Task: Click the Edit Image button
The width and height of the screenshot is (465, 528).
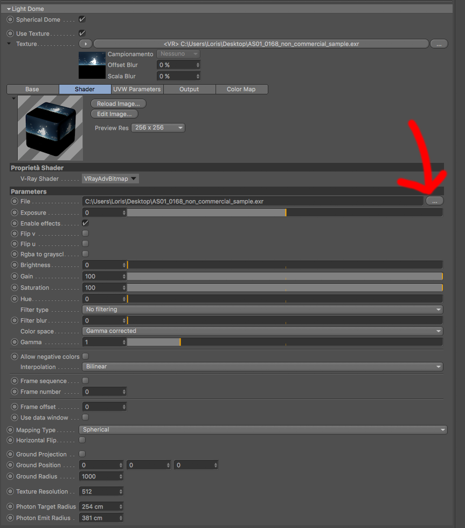Action: (114, 114)
